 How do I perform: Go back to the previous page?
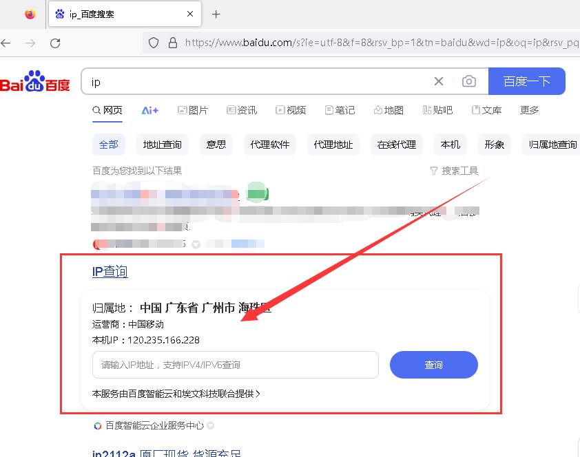(x=6, y=43)
